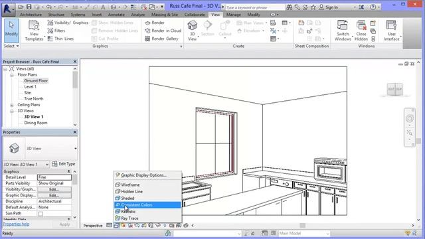
Task: Select Wireframe visual style
Action: click(x=147, y=185)
